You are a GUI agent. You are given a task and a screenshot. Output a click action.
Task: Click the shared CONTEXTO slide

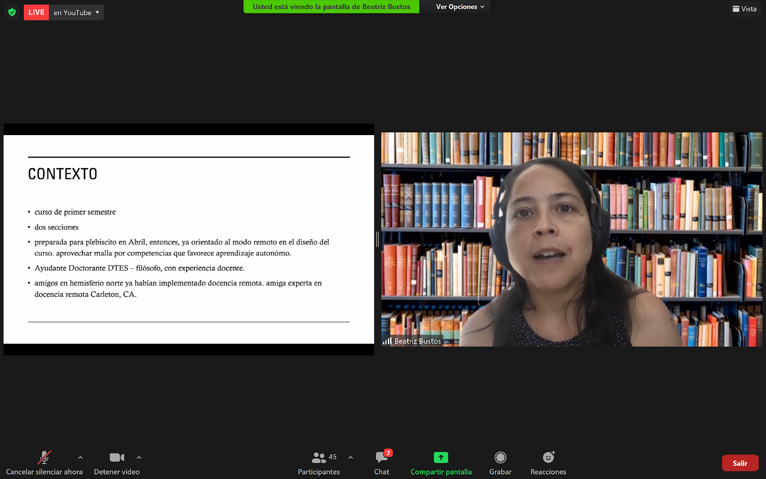tap(189, 239)
